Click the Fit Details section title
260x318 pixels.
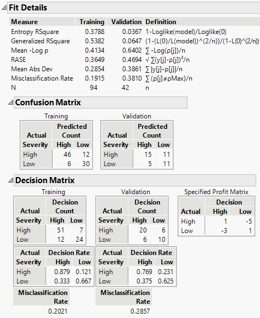point(28,8)
